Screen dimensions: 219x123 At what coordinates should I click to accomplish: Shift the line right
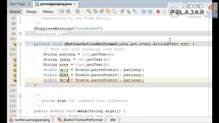[150, 11]
